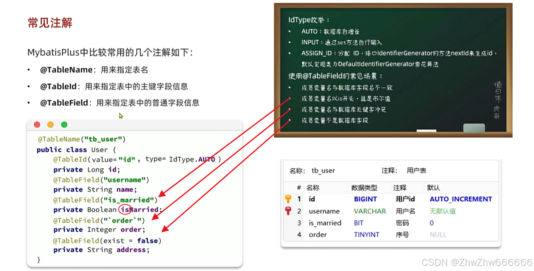Click the AUTO_INCREMENT default value cell
The image size is (534, 271).
[460, 199]
